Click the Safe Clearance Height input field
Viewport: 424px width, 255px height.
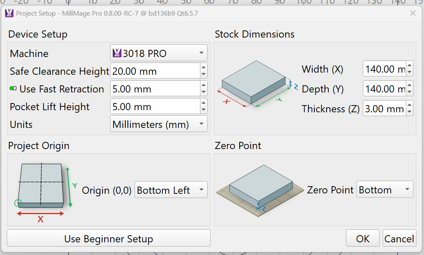155,71
